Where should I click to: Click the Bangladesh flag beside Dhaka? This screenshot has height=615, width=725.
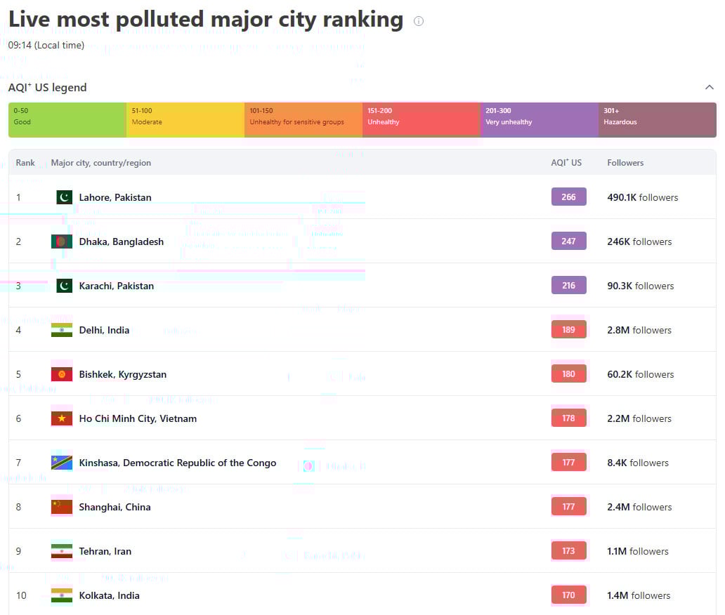(62, 242)
